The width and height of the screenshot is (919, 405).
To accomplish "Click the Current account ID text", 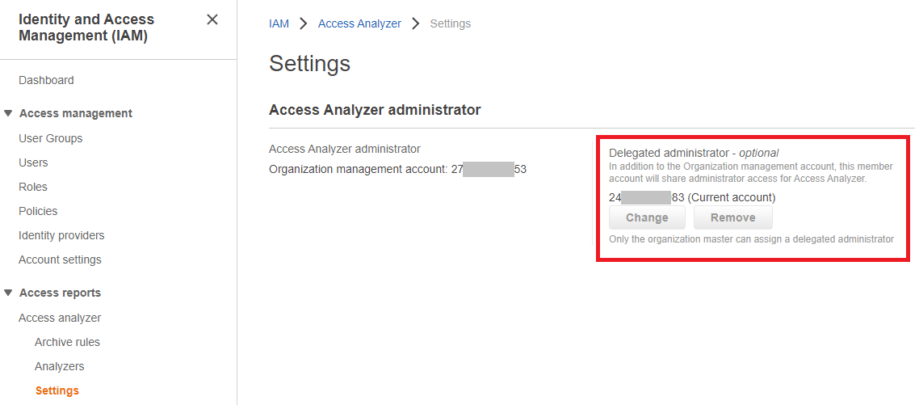I will [692, 197].
